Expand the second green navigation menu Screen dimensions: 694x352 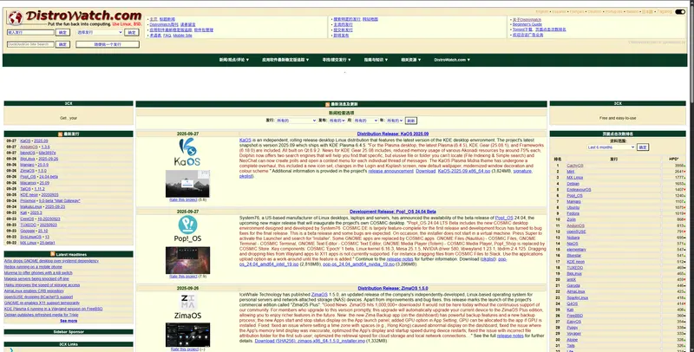[285, 60]
